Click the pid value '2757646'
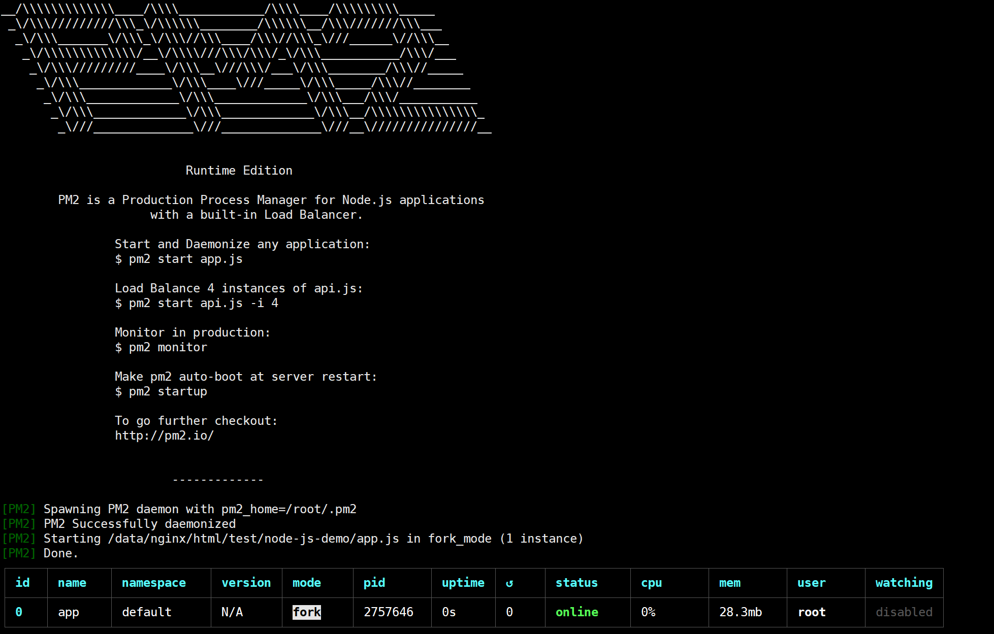Image resolution: width=994 pixels, height=634 pixels. click(389, 612)
